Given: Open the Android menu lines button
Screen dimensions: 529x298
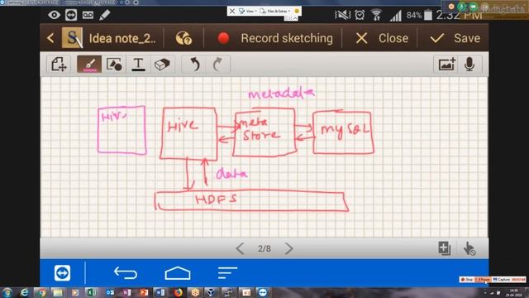Looking at the screenshot, I should pos(227,273).
